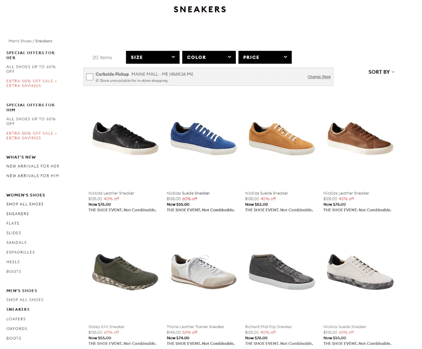Open the brown Nicklas Leather Sneaker picture
The width and height of the screenshot is (422, 349).
[x=360, y=138]
